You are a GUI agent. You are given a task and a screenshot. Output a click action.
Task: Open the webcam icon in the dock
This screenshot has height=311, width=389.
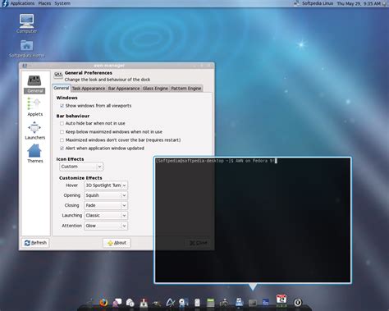point(184,303)
